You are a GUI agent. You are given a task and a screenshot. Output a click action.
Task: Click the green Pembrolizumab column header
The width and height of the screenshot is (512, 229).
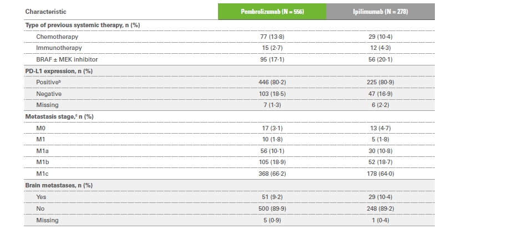coord(272,12)
